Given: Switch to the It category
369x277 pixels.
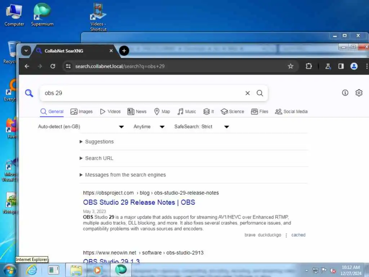Looking at the screenshot, I should [209, 111].
